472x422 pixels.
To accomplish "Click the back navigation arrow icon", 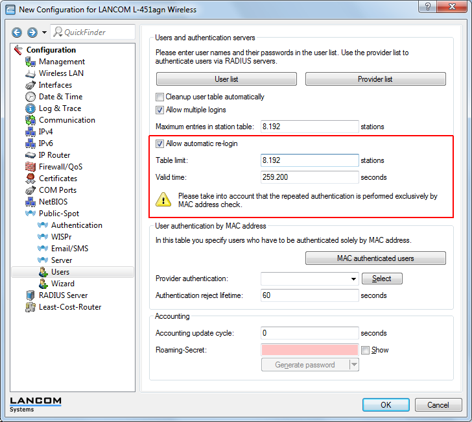I will (17, 32).
